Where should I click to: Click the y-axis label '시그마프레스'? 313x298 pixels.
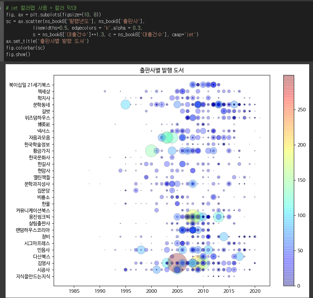37,243
